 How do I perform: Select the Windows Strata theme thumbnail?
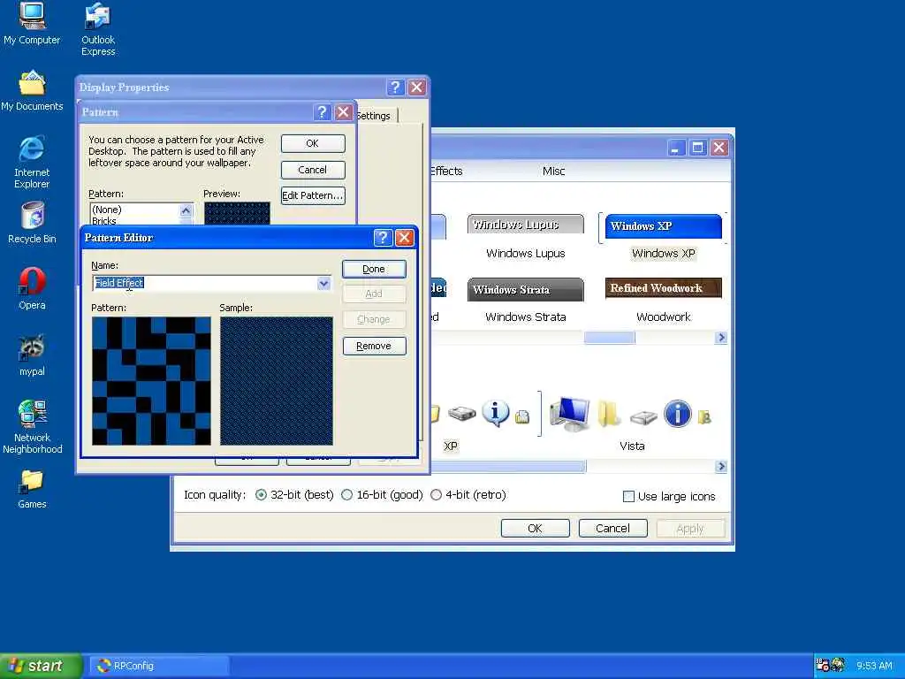525,289
